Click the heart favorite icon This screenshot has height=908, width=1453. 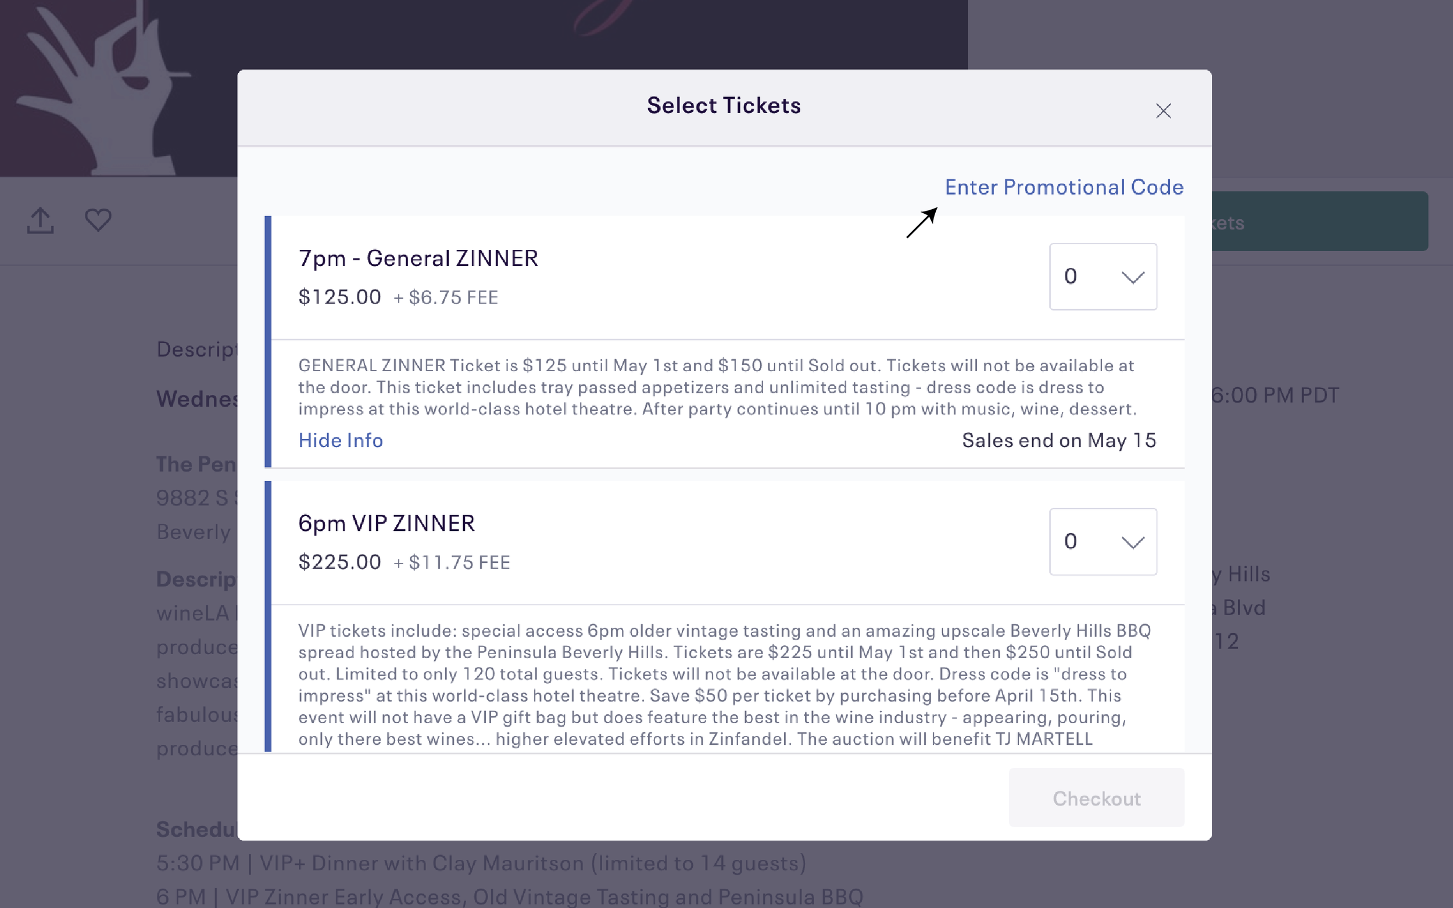tap(98, 220)
